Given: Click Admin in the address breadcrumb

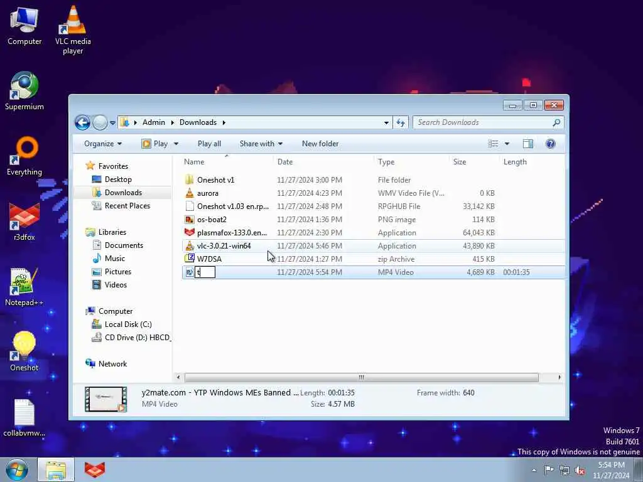Looking at the screenshot, I should (x=154, y=122).
